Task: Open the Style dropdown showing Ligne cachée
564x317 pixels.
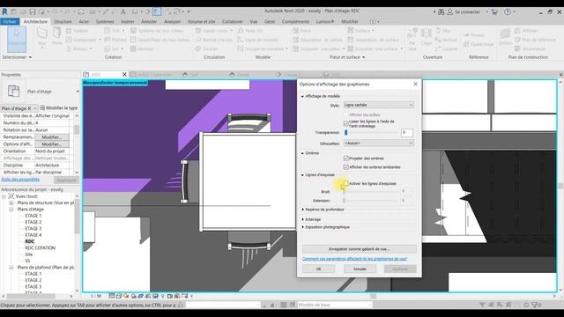Action: [x=378, y=105]
